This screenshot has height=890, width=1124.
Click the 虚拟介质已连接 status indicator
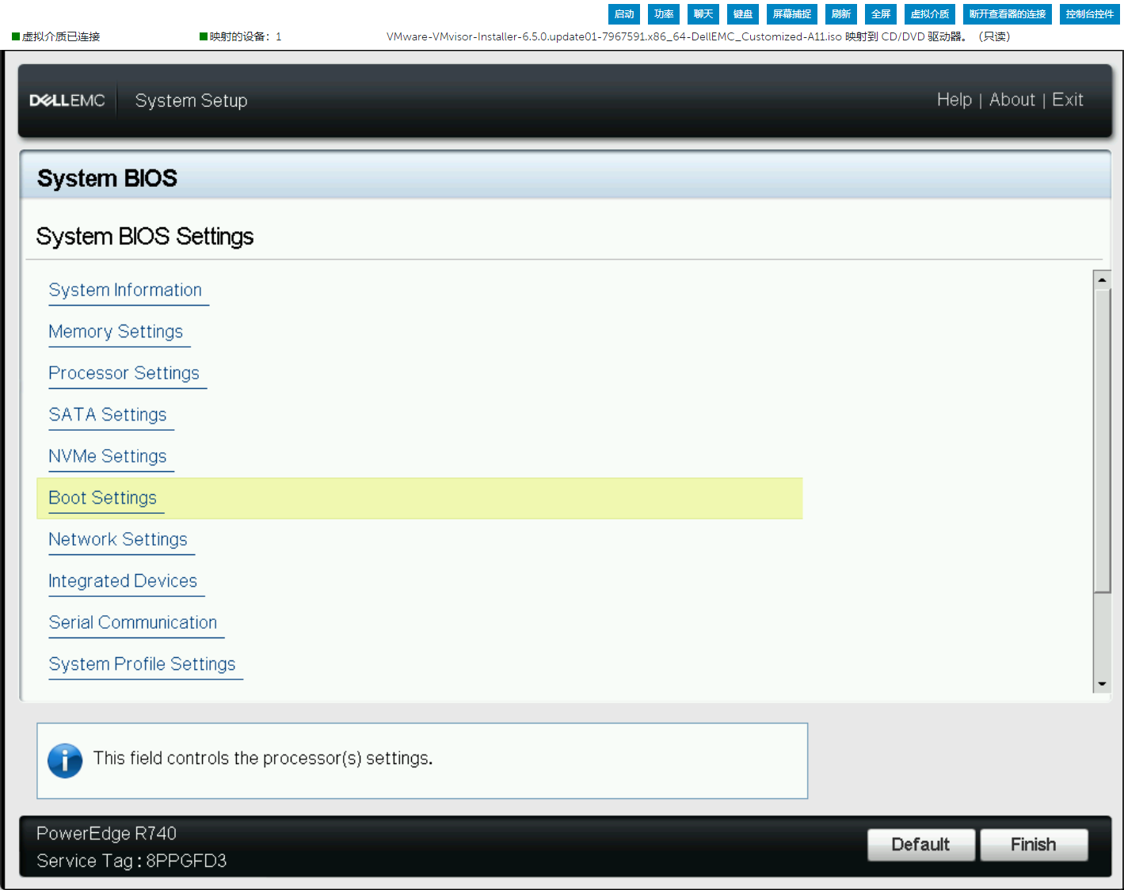(x=55, y=36)
